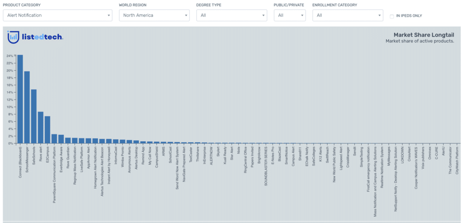Click the Cooper Notification's WAVES label
The height and width of the screenshot is (223, 464).
[416, 167]
